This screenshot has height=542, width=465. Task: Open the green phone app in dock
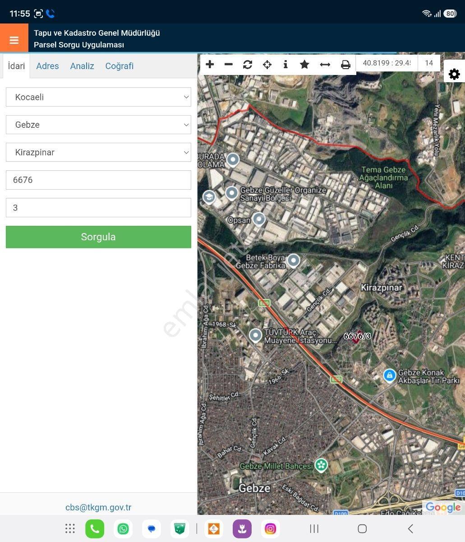(95, 529)
